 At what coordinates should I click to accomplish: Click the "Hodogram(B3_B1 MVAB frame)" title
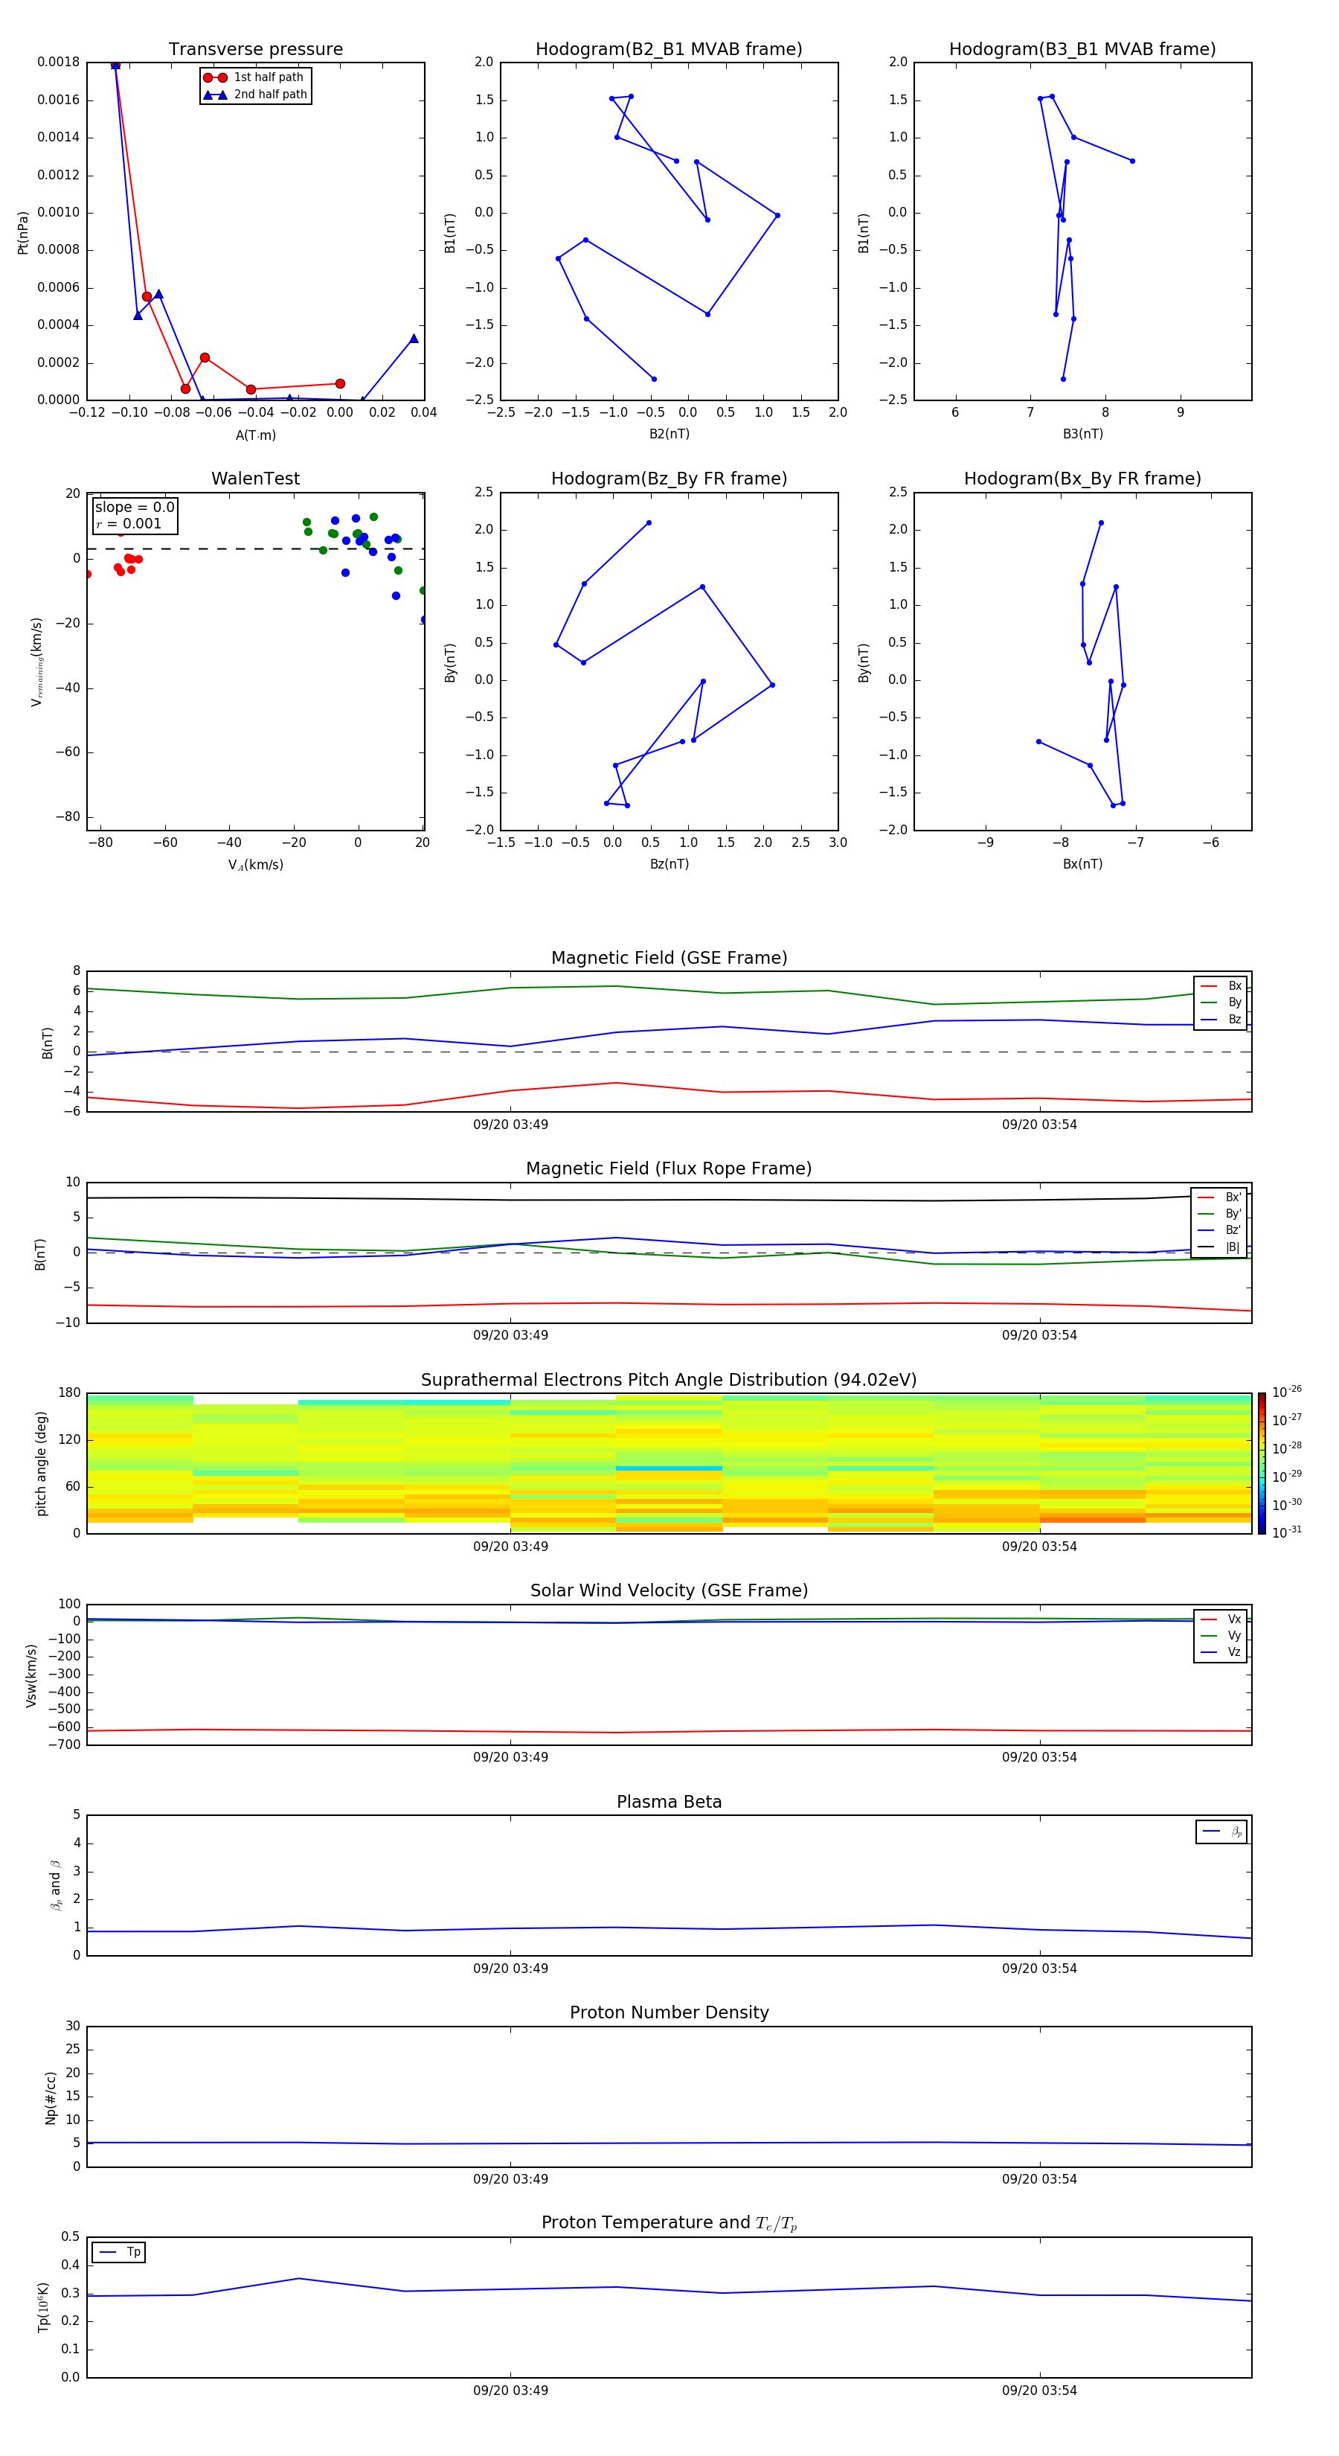(1082, 50)
